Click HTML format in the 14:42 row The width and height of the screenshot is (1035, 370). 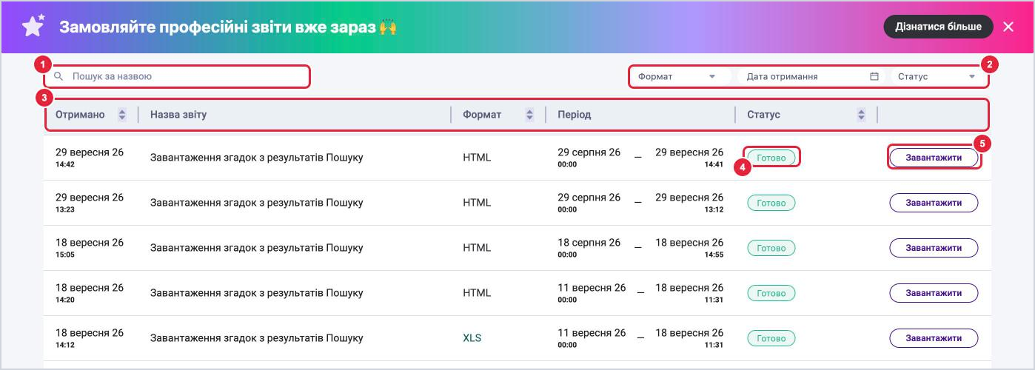pos(477,158)
